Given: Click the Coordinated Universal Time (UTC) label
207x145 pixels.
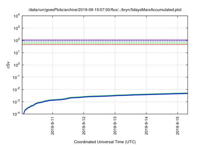Looking at the screenshot, I should pos(105,142).
